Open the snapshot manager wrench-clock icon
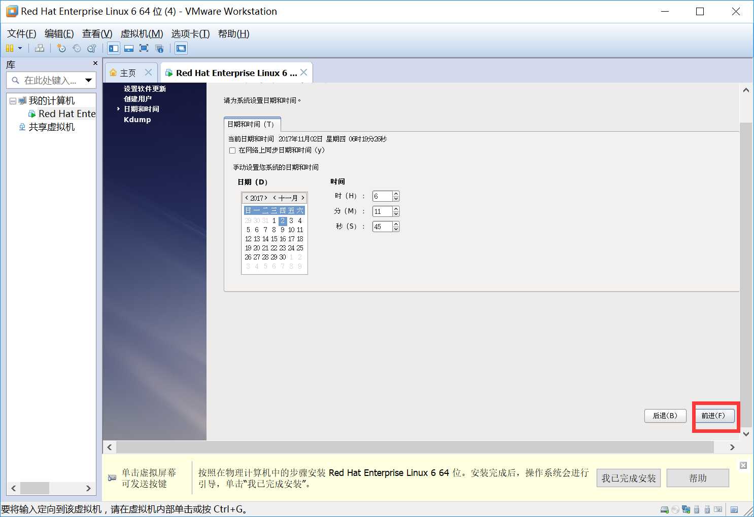Screen dimensions: 754x517 (92, 48)
